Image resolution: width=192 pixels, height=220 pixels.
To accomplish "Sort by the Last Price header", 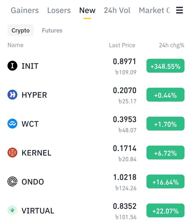I will click(x=122, y=45).
